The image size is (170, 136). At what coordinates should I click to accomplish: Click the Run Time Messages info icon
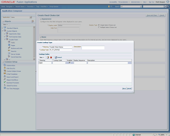[5, 88]
